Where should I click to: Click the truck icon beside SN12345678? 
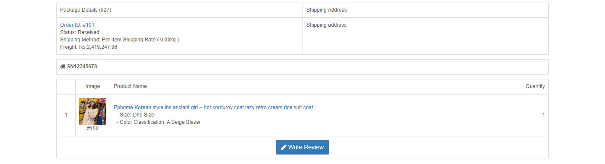pyautogui.click(x=63, y=67)
